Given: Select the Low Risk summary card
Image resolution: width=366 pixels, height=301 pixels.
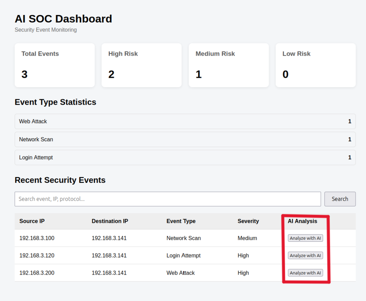Looking at the screenshot, I should [x=316, y=65].
